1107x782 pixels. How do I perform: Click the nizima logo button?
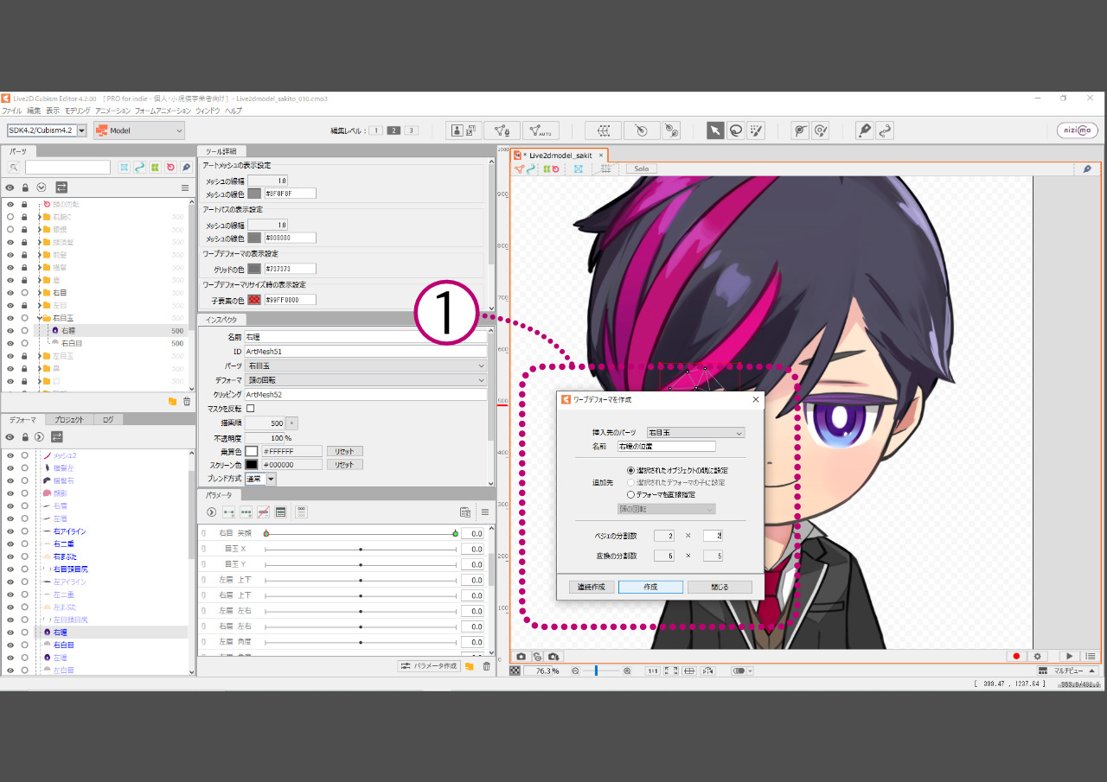1077,130
